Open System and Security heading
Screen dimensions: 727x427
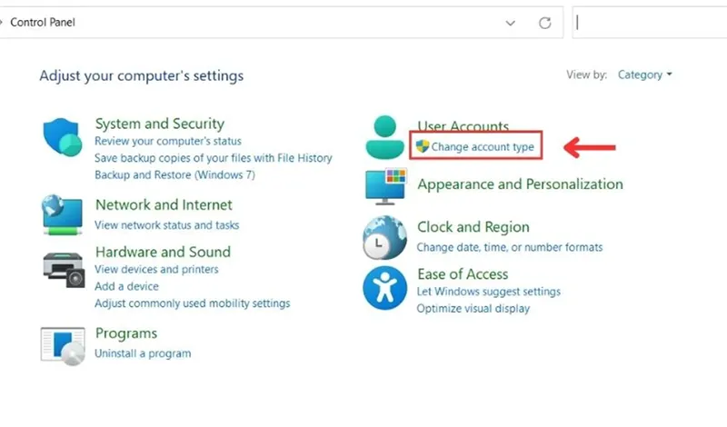[x=160, y=124]
